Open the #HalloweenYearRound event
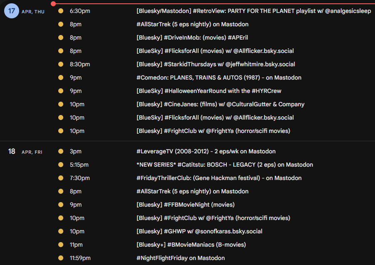 coord(209,91)
